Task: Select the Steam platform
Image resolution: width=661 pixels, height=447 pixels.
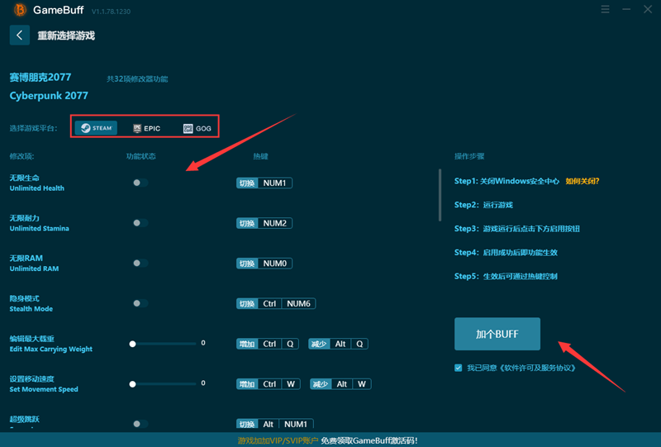Action: pos(97,128)
